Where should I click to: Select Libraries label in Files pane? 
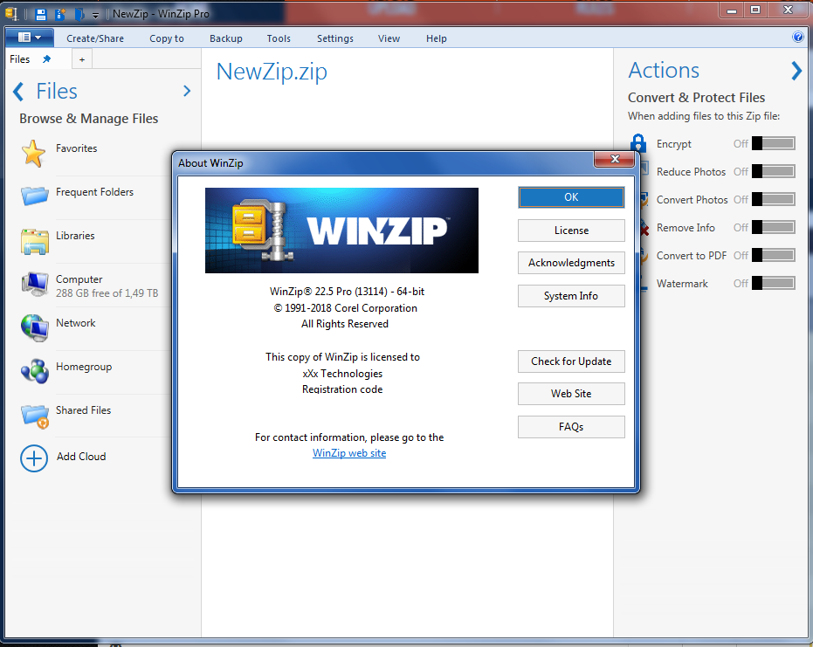tap(75, 236)
